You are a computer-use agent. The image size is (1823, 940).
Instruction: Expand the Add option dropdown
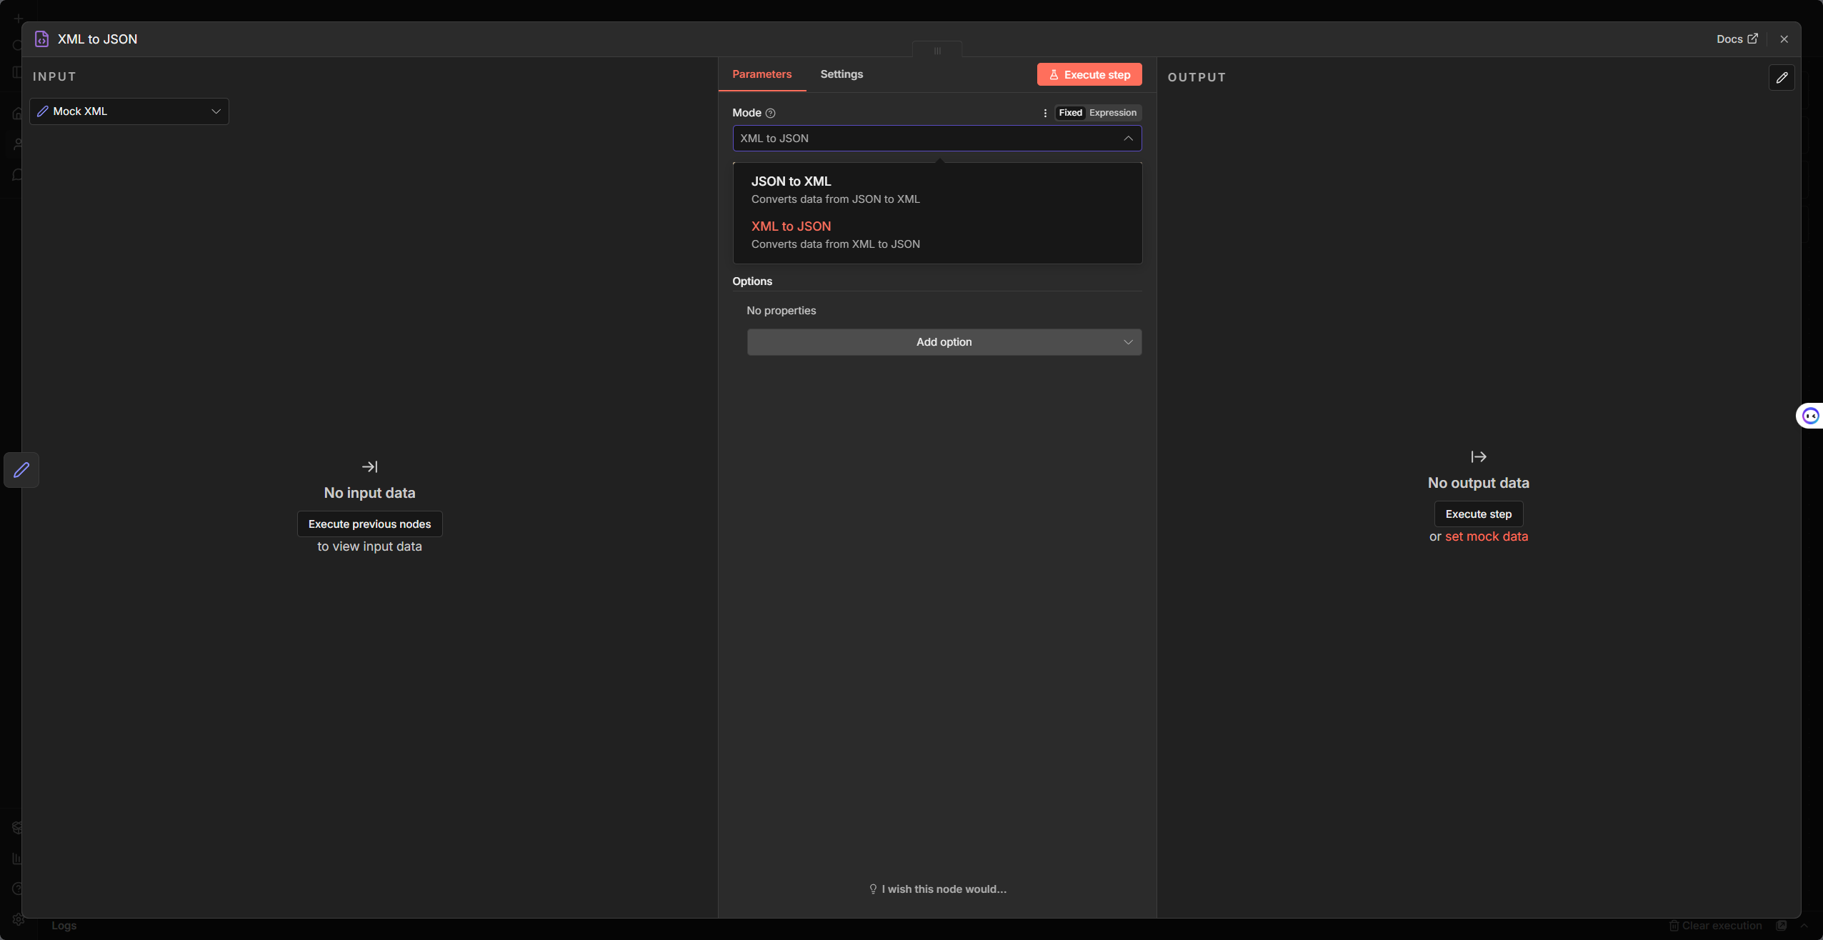tap(944, 342)
